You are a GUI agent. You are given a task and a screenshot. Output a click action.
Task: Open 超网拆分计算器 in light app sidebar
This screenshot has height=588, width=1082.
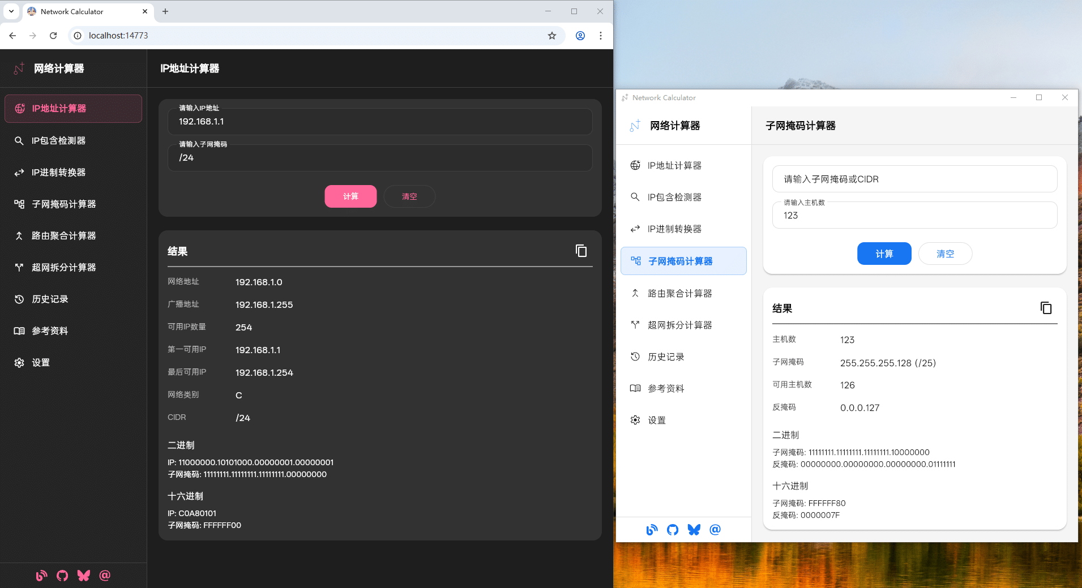point(683,325)
